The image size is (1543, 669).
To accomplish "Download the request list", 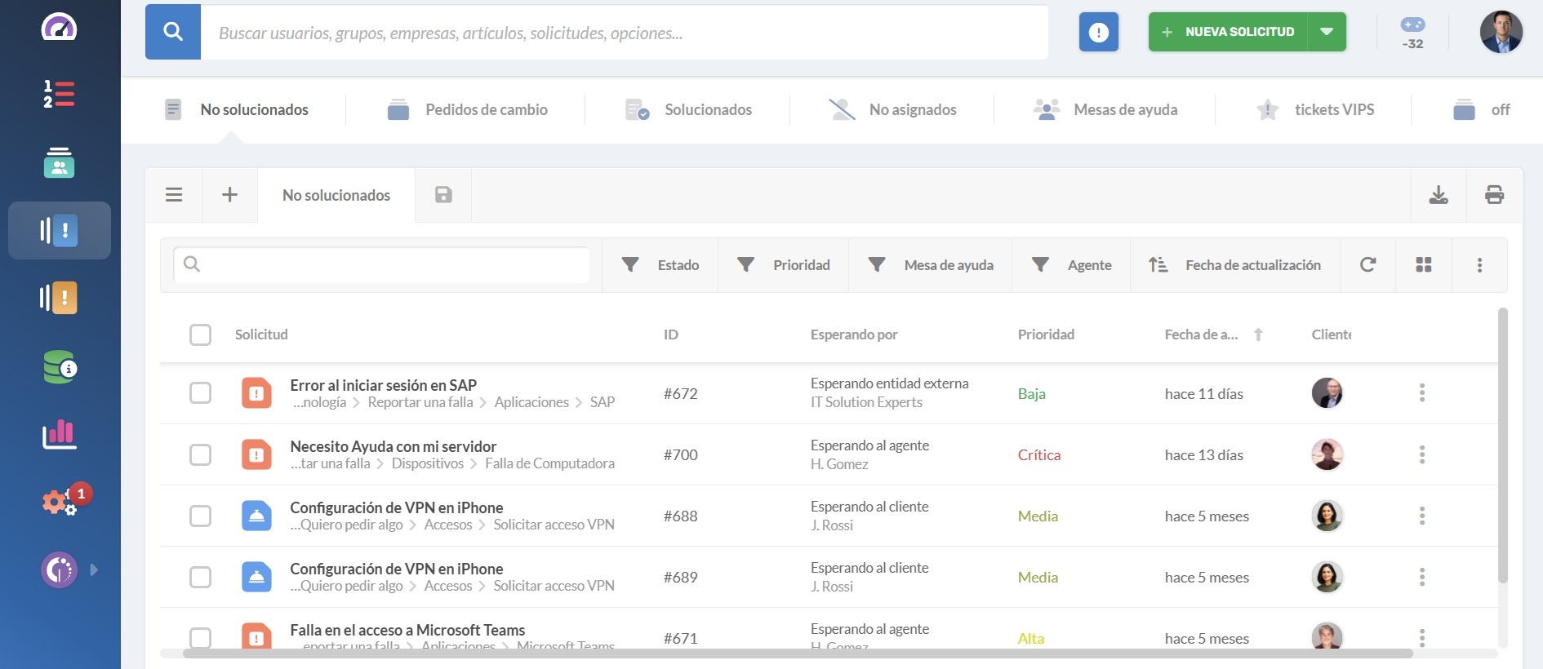I will pyautogui.click(x=1439, y=195).
